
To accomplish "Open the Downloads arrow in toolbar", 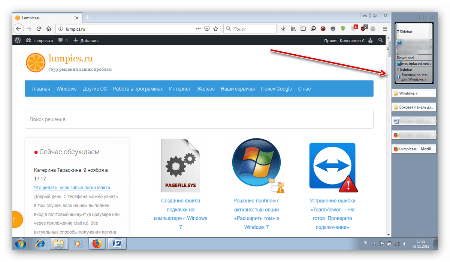I will point(283,29).
